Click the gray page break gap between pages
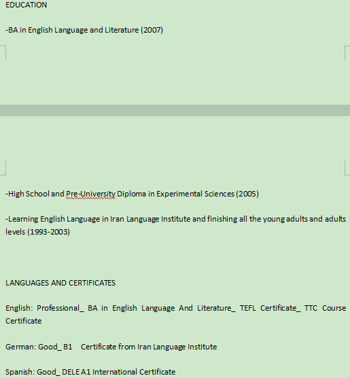350x378 pixels. click(175, 110)
